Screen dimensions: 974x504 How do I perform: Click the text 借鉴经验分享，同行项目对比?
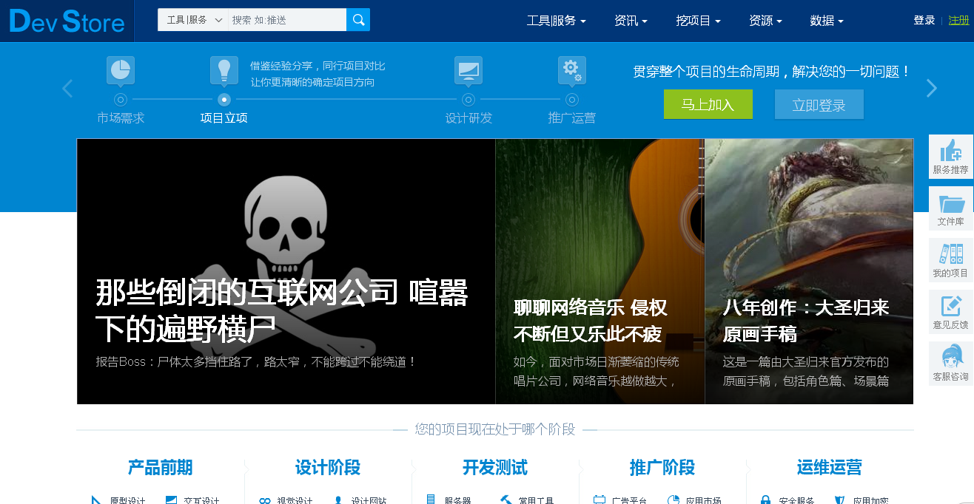pos(318,66)
